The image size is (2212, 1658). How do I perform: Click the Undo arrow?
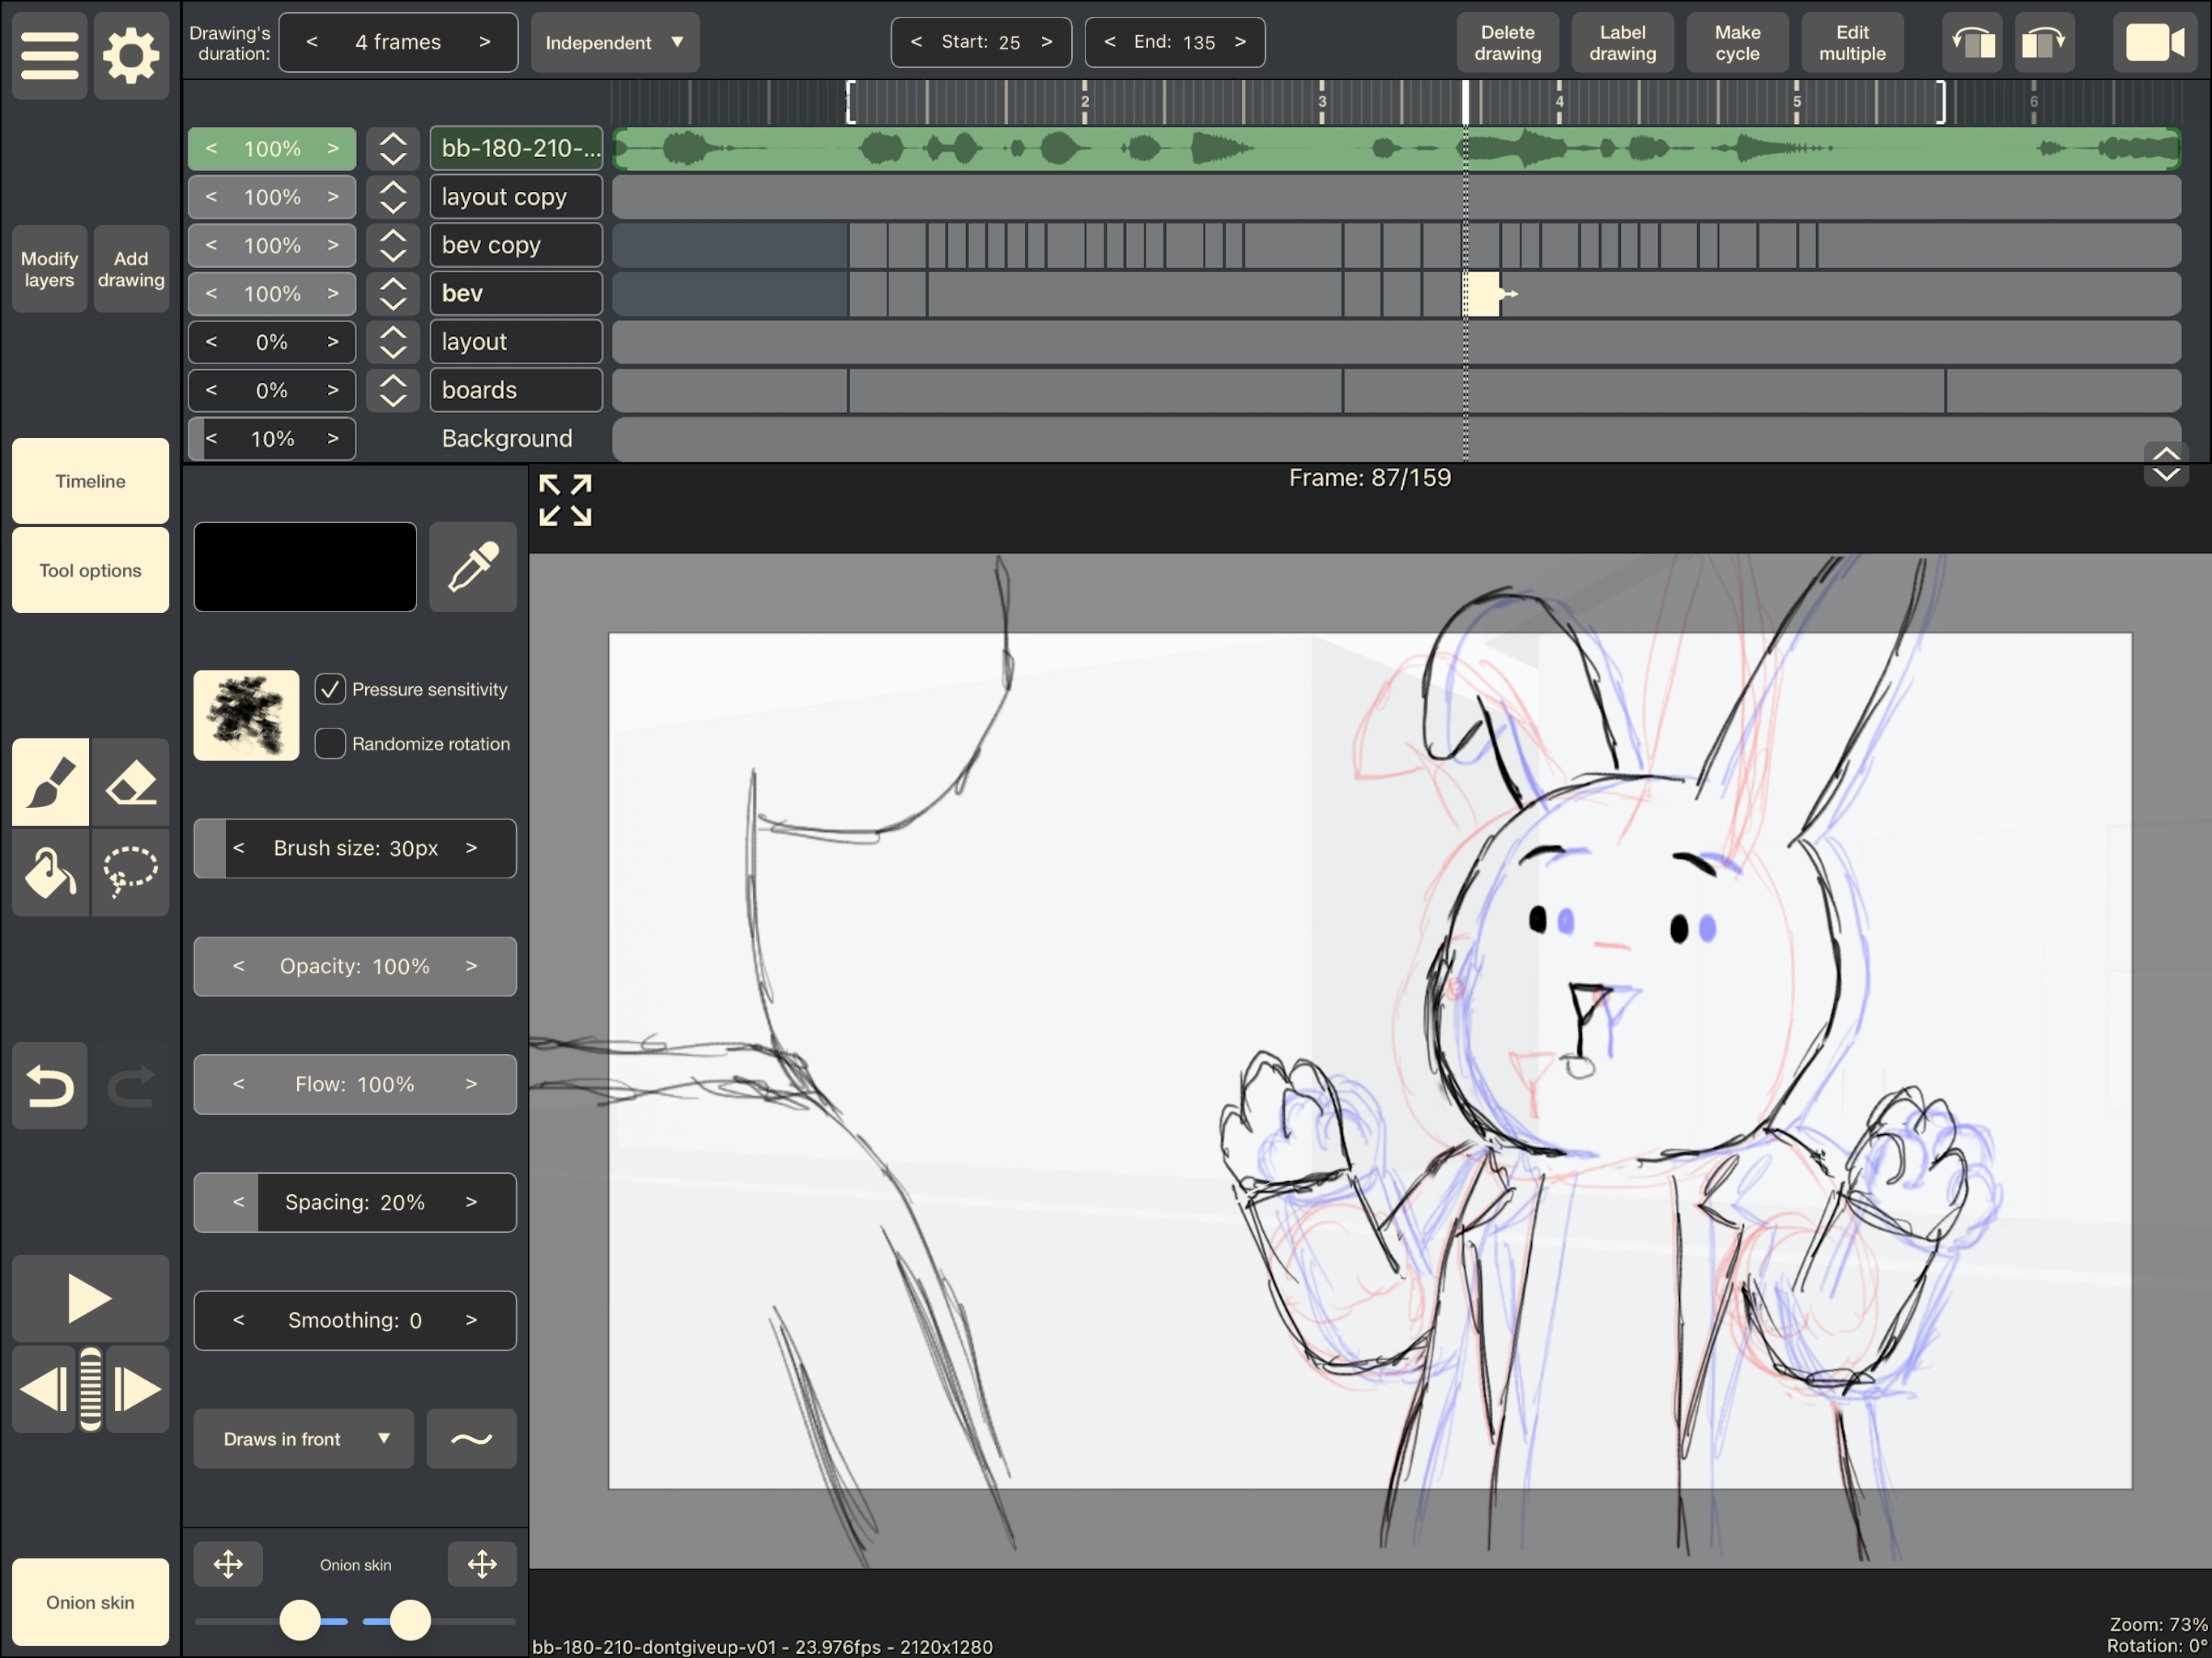pyautogui.click(x=50, y=1086)
